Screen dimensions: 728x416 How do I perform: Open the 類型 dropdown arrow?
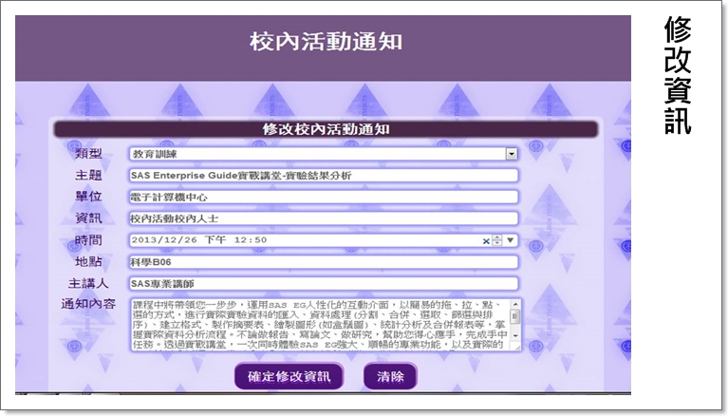pos(512,153)
